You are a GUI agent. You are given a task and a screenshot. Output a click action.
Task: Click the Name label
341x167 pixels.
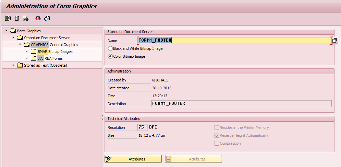tap(112, 41)
